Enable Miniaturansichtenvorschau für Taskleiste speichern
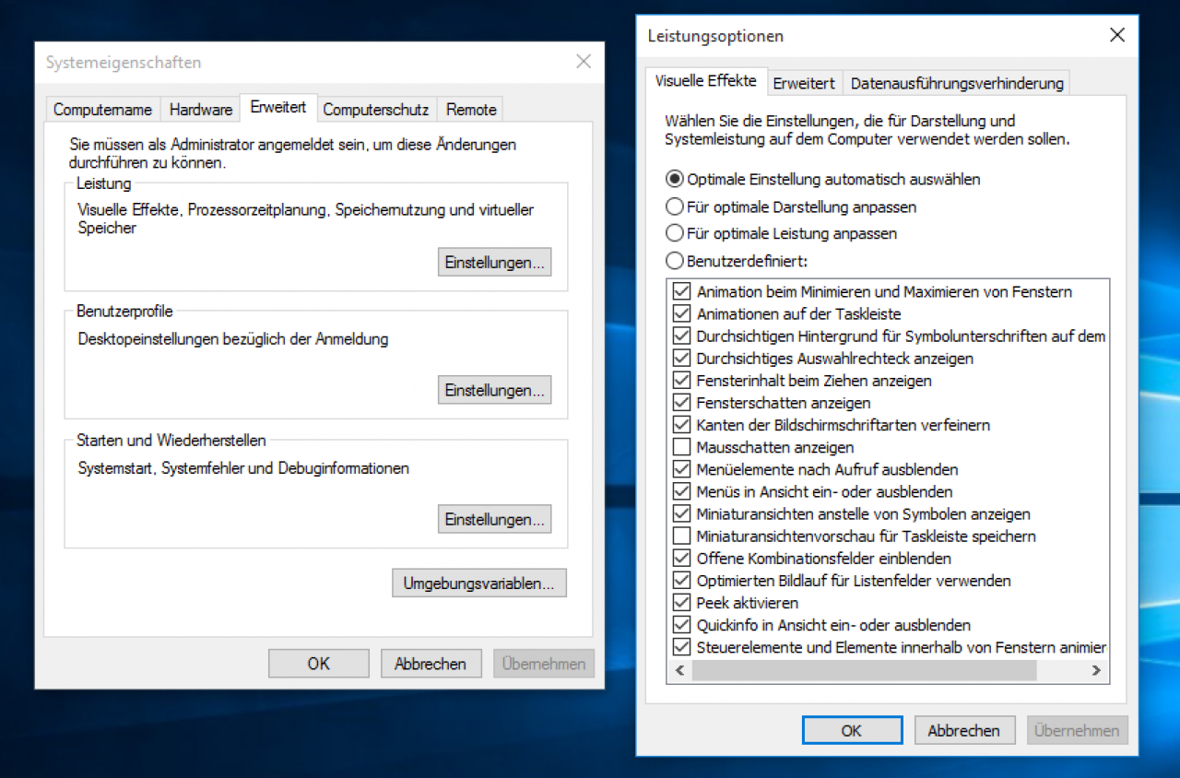This screenshot has width=1180, height=778. tap(682, 536)
